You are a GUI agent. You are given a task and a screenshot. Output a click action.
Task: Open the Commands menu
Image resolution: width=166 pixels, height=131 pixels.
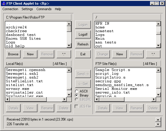point(44,9)
